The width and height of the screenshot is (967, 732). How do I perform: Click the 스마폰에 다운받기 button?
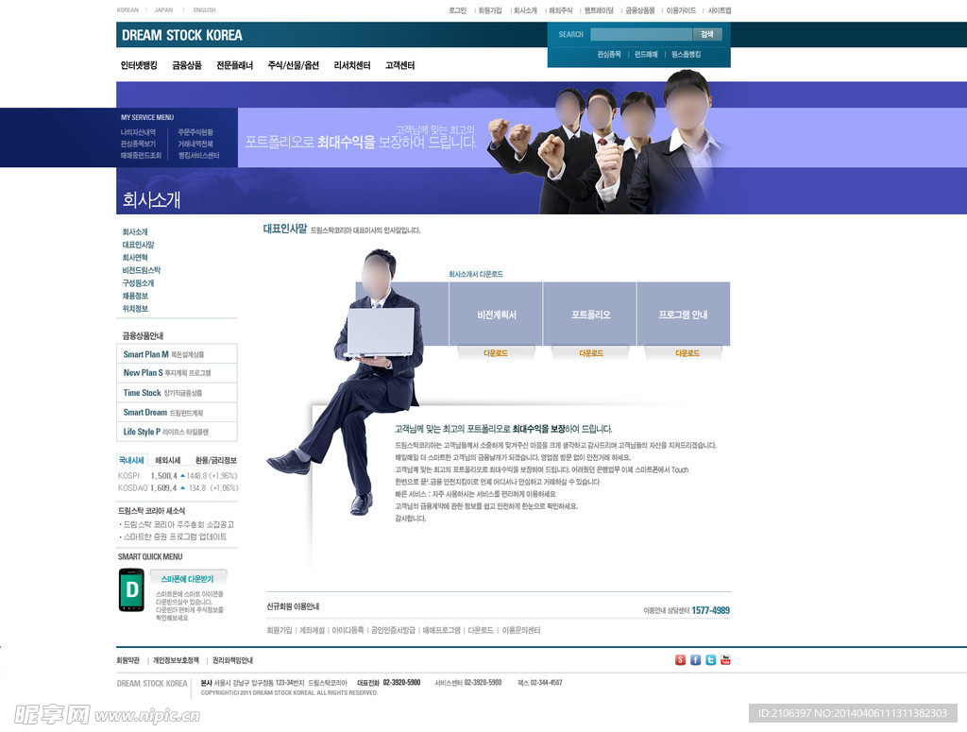point(188,578)
